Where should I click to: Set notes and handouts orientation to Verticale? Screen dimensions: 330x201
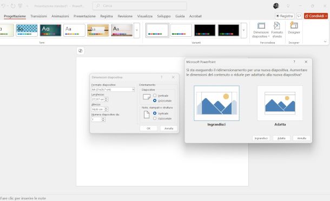(x=155, y=113)
